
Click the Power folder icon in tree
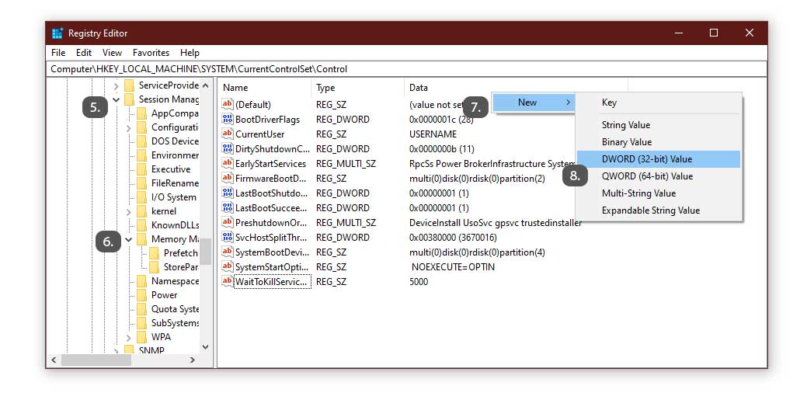[141, 295]
